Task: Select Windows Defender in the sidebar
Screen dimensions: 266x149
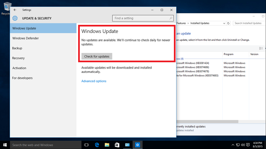Action: pyautogui.click(x=43, y=38)
